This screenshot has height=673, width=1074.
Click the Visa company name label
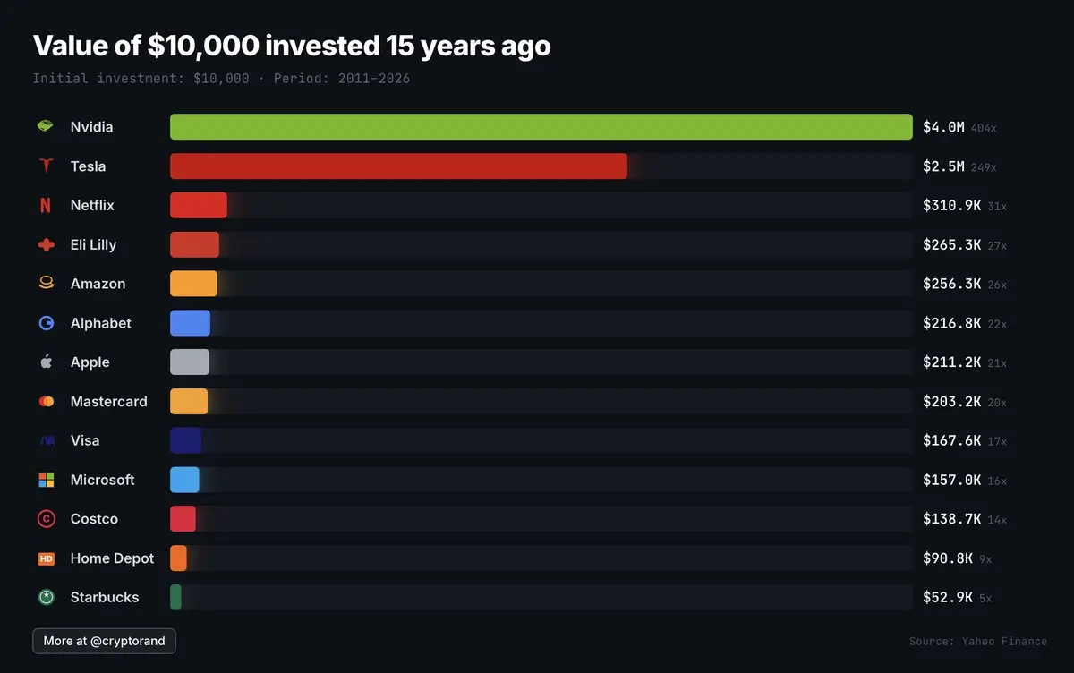click(x=85, y=440)
